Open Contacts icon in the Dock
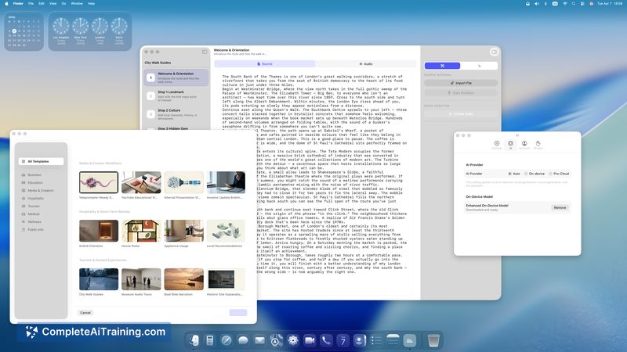This screenshot has width=627, height=352. (x=359, y=340)
